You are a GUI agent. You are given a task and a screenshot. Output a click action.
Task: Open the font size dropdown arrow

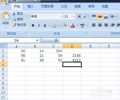[74, 16]
